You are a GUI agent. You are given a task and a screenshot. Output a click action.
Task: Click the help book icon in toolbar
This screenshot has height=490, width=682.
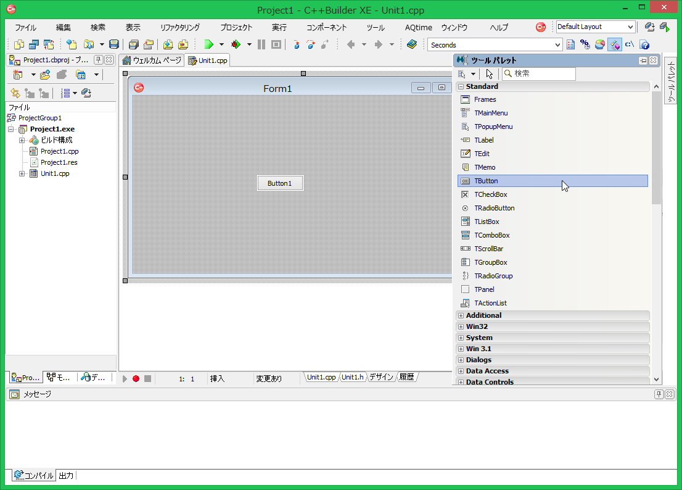[x=412, y=44]
